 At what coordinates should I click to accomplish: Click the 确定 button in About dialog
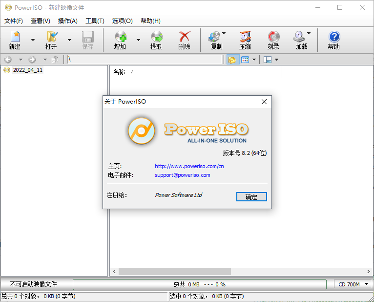point(251,197)
